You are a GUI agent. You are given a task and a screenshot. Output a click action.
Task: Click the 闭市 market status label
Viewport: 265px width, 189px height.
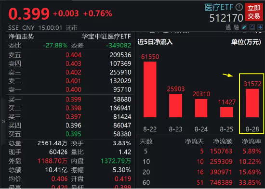pos(72,28)
